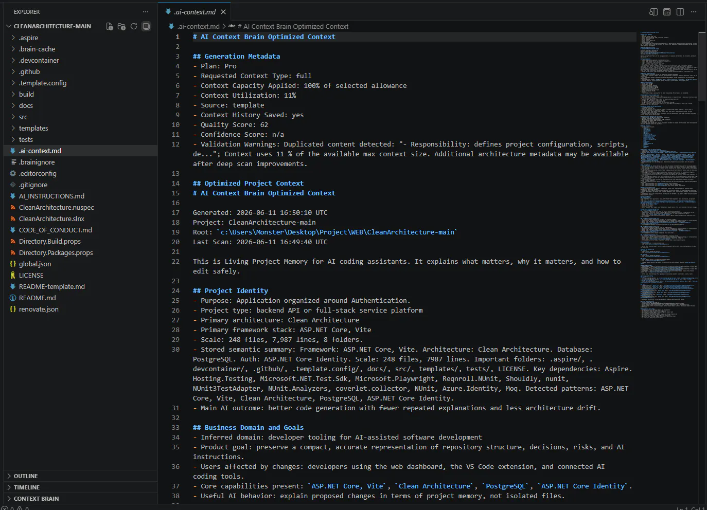The image size is (707, 510).
Task: Click the 'Project: CleanArchitecture-main' line
Action: pyautogui.click(x=254, y=223)
